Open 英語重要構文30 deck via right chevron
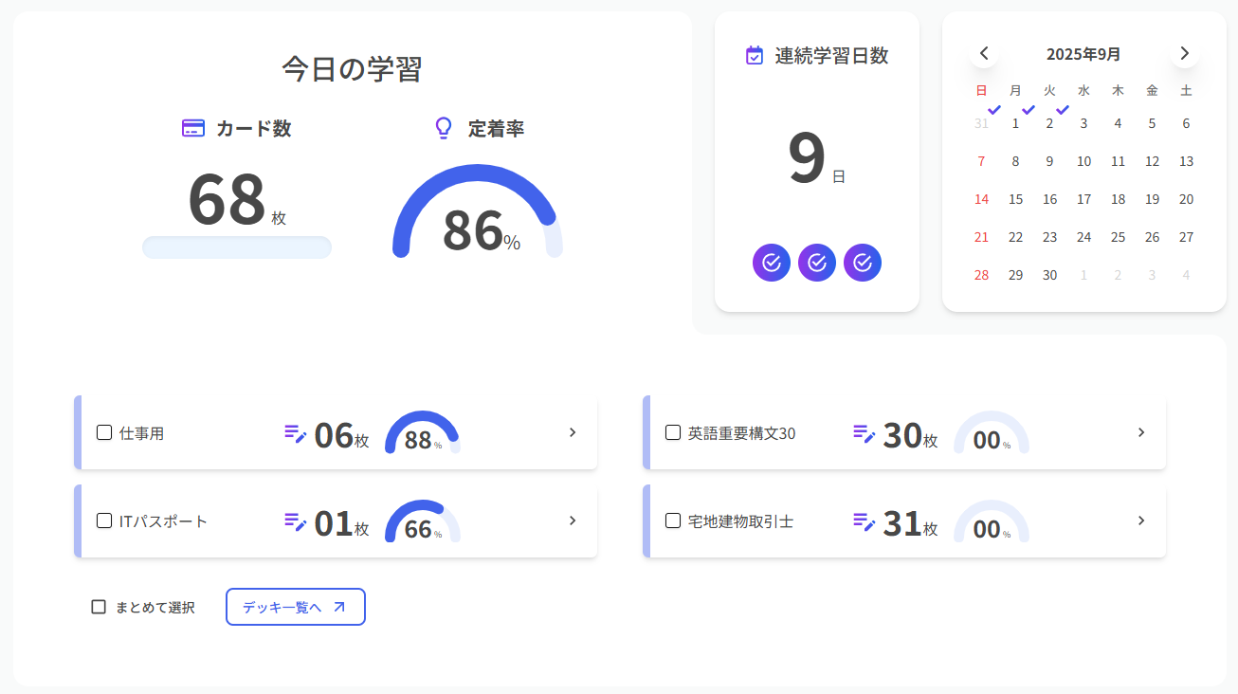The height and width of the screenshot is (694, 1238). point(1141,432)
